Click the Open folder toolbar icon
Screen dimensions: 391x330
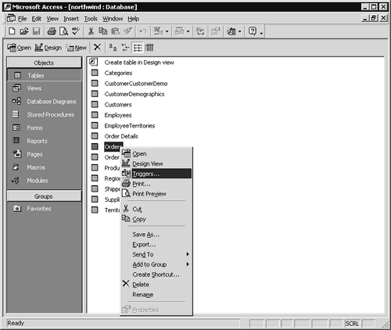[24, 31]
